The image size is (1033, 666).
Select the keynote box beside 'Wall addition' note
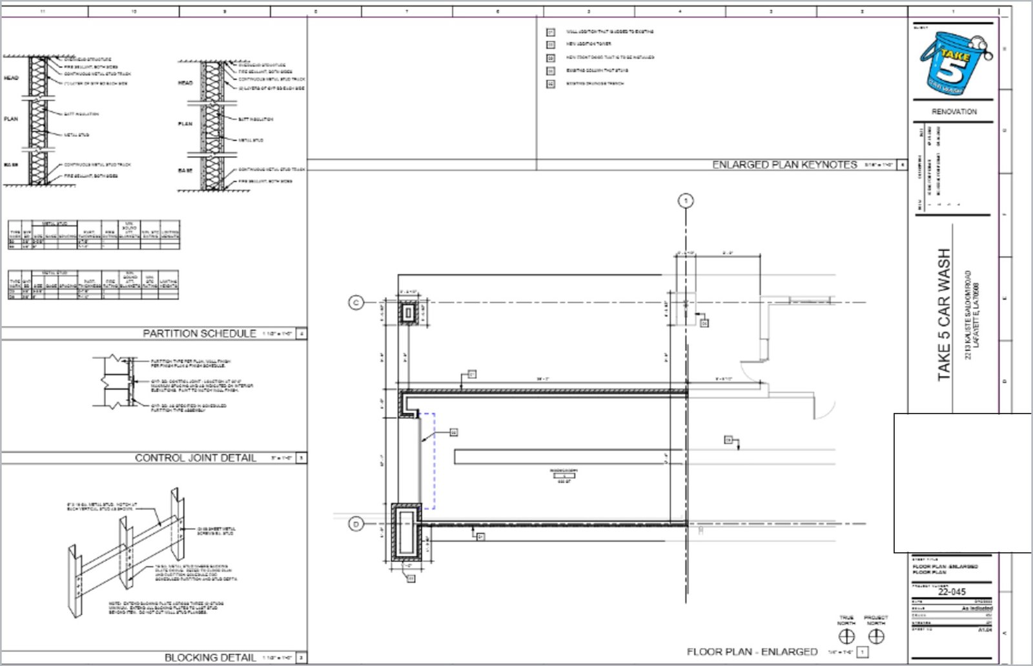[x=551, y=32]
